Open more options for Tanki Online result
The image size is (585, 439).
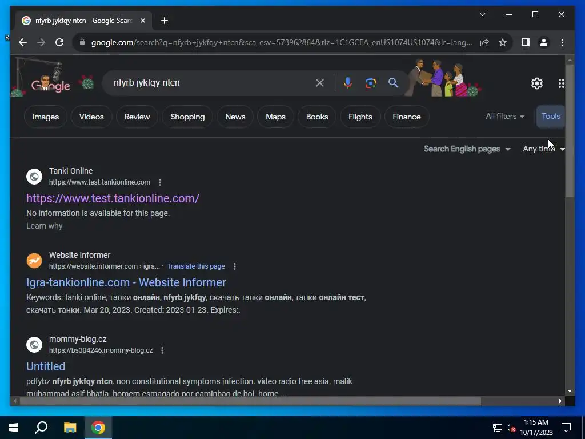[160, 182]
